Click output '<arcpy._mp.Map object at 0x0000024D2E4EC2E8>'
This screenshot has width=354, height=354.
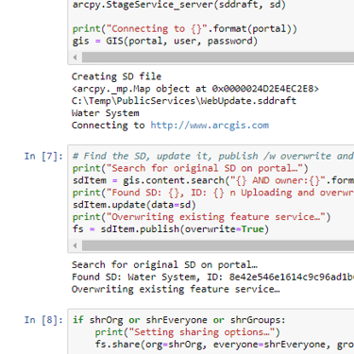click(x=195, y=89)
